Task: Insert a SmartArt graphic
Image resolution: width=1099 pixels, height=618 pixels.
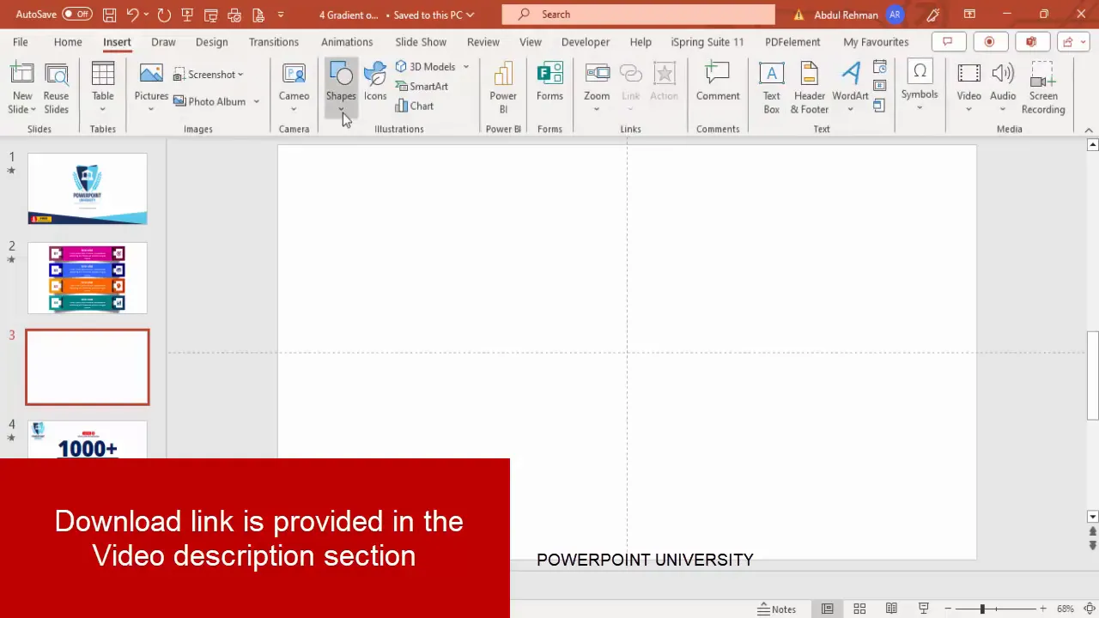Action: [422, 87]
